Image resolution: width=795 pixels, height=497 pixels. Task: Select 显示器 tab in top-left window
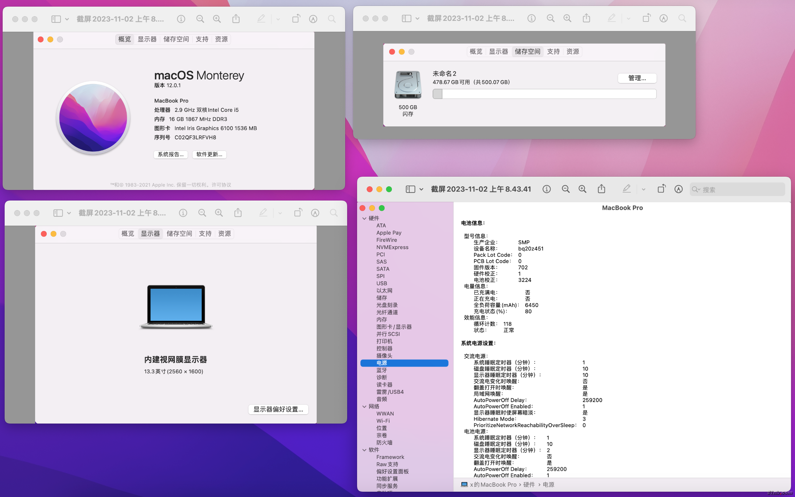(x=147, y=39)
